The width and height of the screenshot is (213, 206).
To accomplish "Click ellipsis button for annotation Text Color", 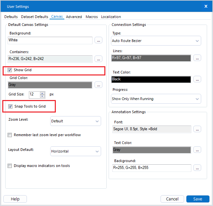I will pos(197,150).
